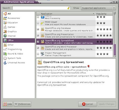Click the Graphics category icon
This screenshot has height=110, width=119.
(5, 32)
